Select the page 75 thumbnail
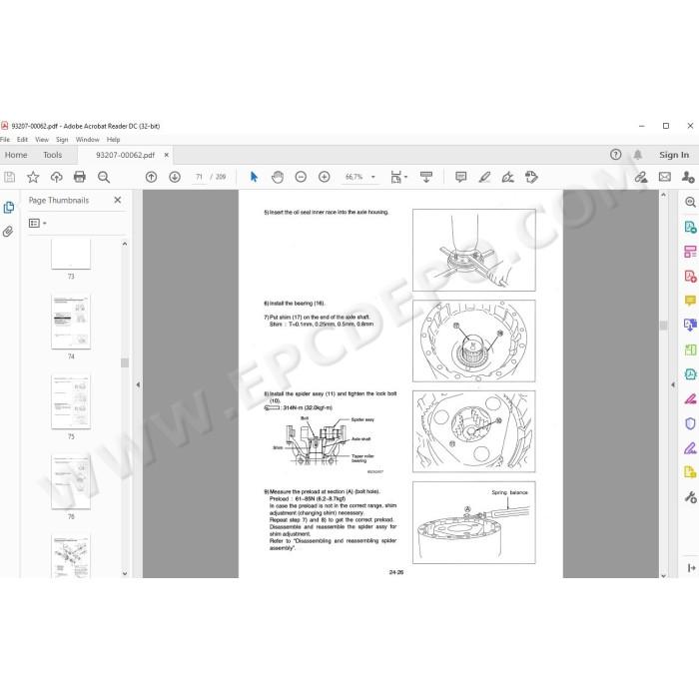The height and width of the screenshot is (699, 699). [71, 401]
